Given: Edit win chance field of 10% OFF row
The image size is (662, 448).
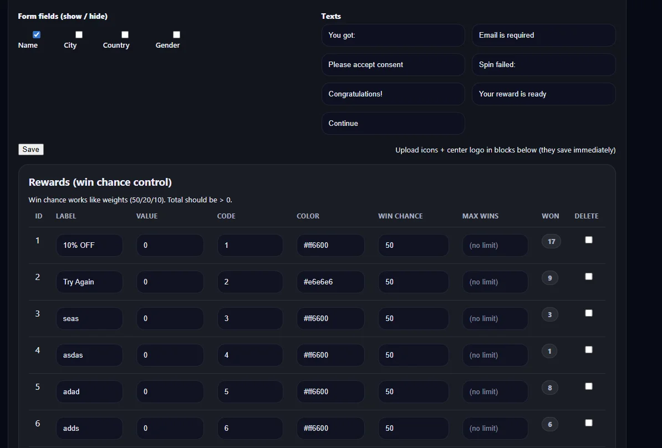Looking at the screenshot, I should click(x=413, y=245).
